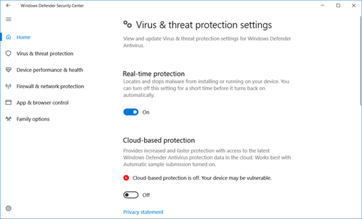The width and height of the screenshot is (362, 219).
Task: Click the shield icon for virus protection
Action: pyautogui.click(x=9, y=53)
